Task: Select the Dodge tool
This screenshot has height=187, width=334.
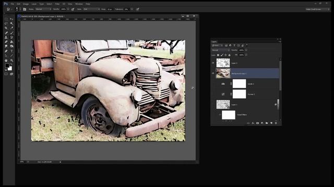Action: click(x=11, y=46)
